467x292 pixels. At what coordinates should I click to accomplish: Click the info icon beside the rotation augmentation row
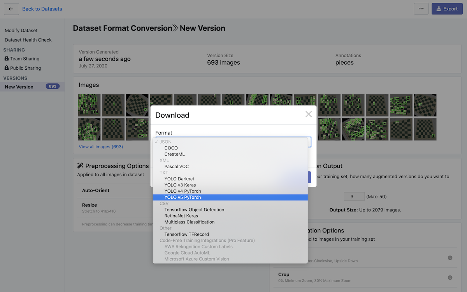450,258
